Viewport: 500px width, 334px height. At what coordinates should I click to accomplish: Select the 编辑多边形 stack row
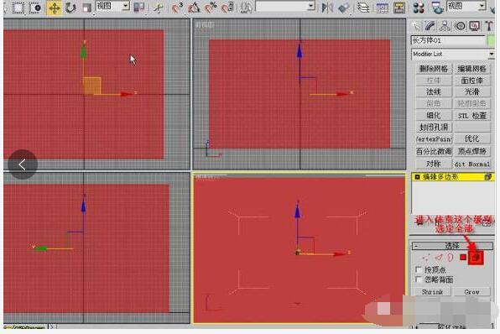pyautogui.click(x=453, y=177)
